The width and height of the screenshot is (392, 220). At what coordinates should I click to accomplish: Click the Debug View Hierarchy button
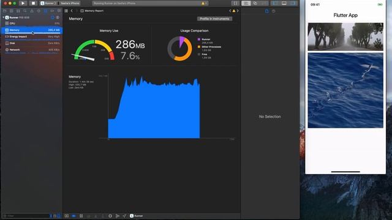click(110, 216)
